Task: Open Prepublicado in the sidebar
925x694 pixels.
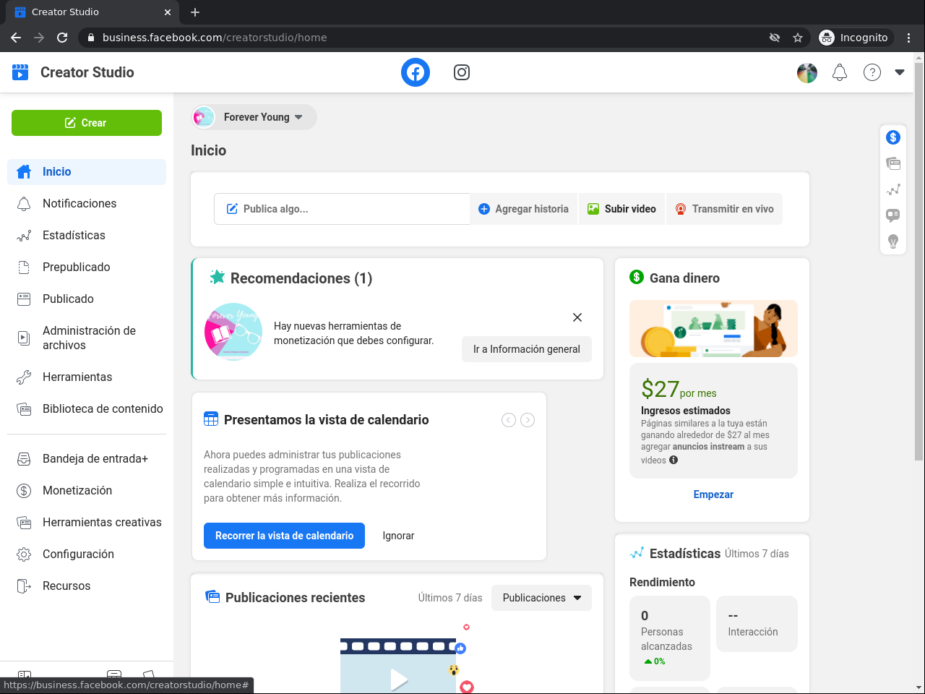Action: [87, 267]
